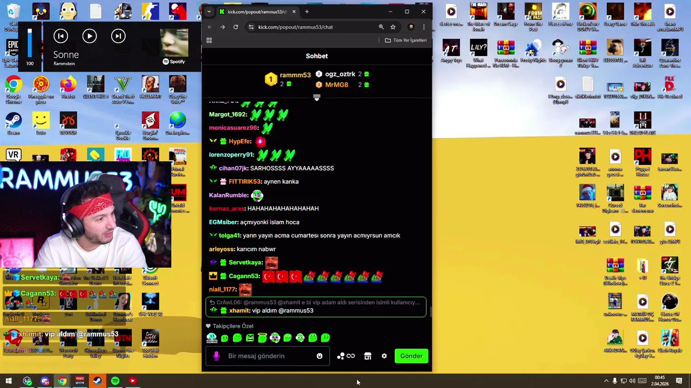Open Chrome tab search dropdown arrow

point(209,11)
